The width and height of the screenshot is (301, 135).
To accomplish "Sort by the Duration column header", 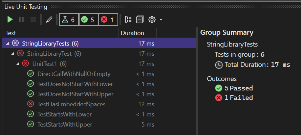I will [132, 33].
